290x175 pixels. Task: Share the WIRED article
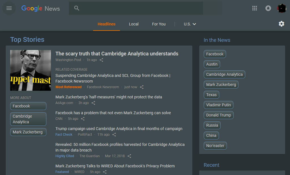point(105,172)
